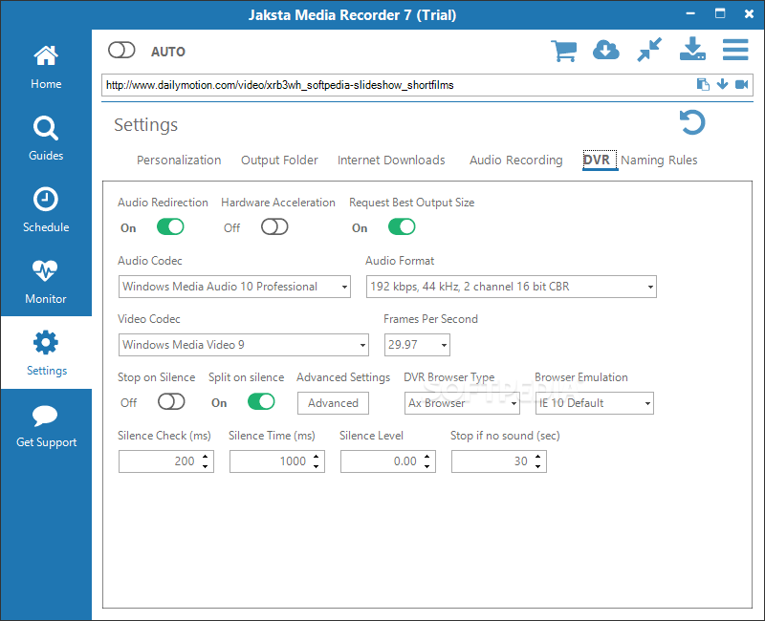Click the compact view arrows icon
The image size is (765, 621).
point(649,50)
